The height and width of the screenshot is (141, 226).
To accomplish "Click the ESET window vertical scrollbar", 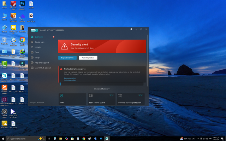I will [148, 60].
